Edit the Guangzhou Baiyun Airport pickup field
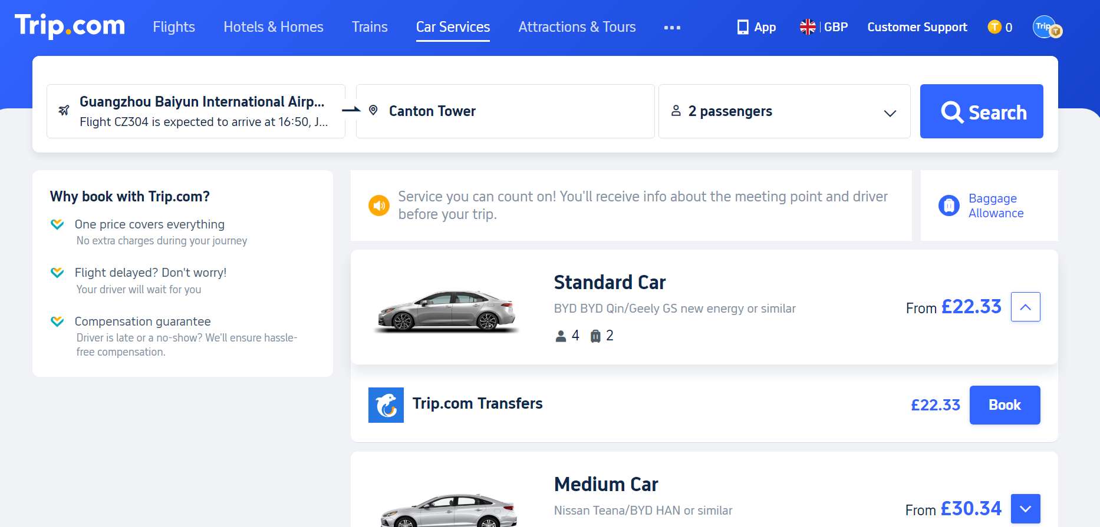This screenshot has width=1100, height=527. click(196, 111)
